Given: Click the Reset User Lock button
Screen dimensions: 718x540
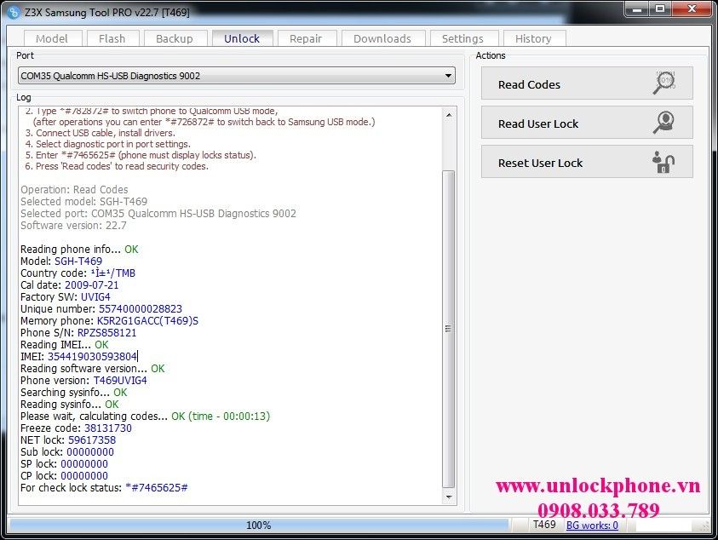Looking at the screenshot, I should (x=587, y=162).
